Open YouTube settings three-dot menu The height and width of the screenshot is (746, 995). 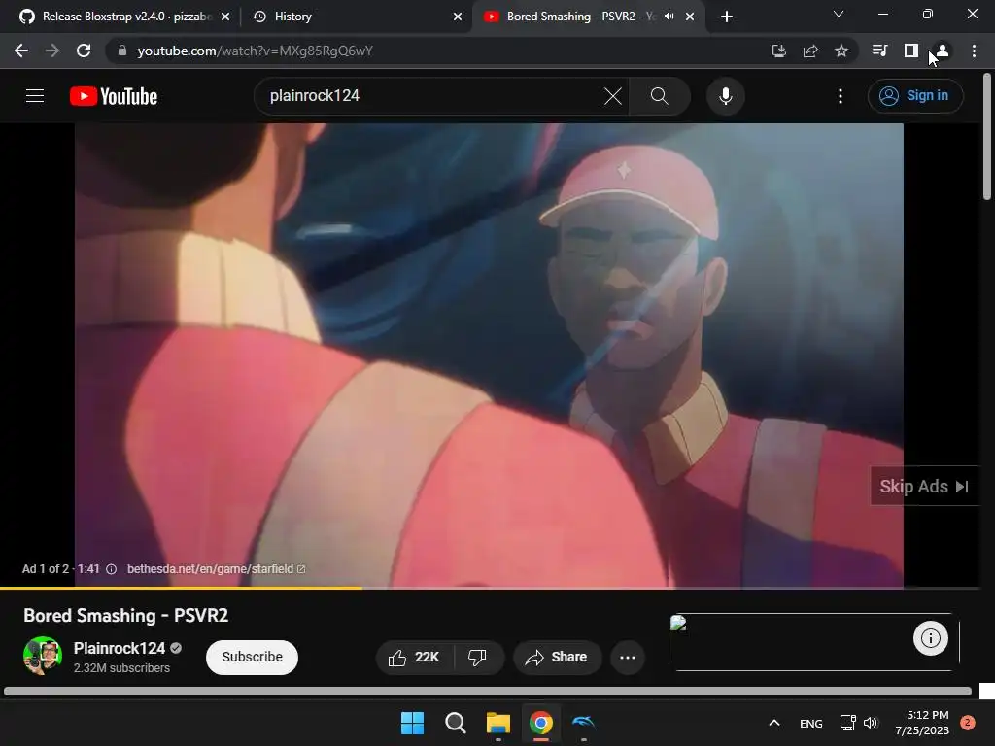(x=841, y=96)
